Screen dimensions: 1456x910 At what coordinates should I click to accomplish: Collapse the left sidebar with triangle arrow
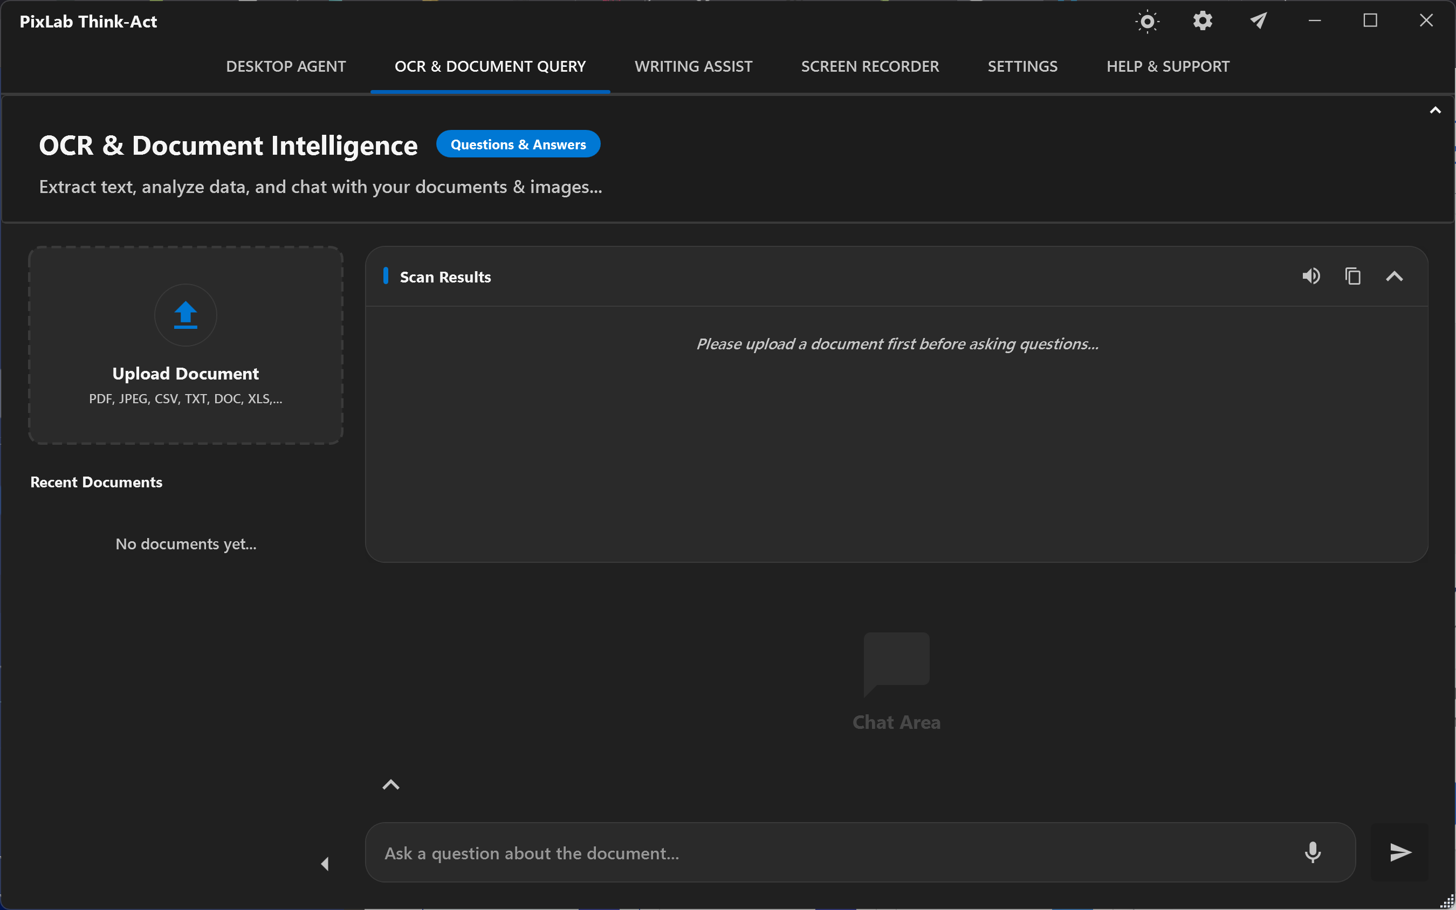[x=325, y=864]
